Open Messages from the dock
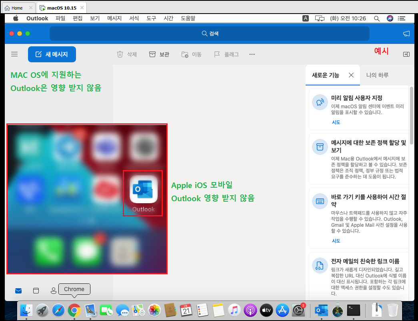 click(x=122, y=310)
